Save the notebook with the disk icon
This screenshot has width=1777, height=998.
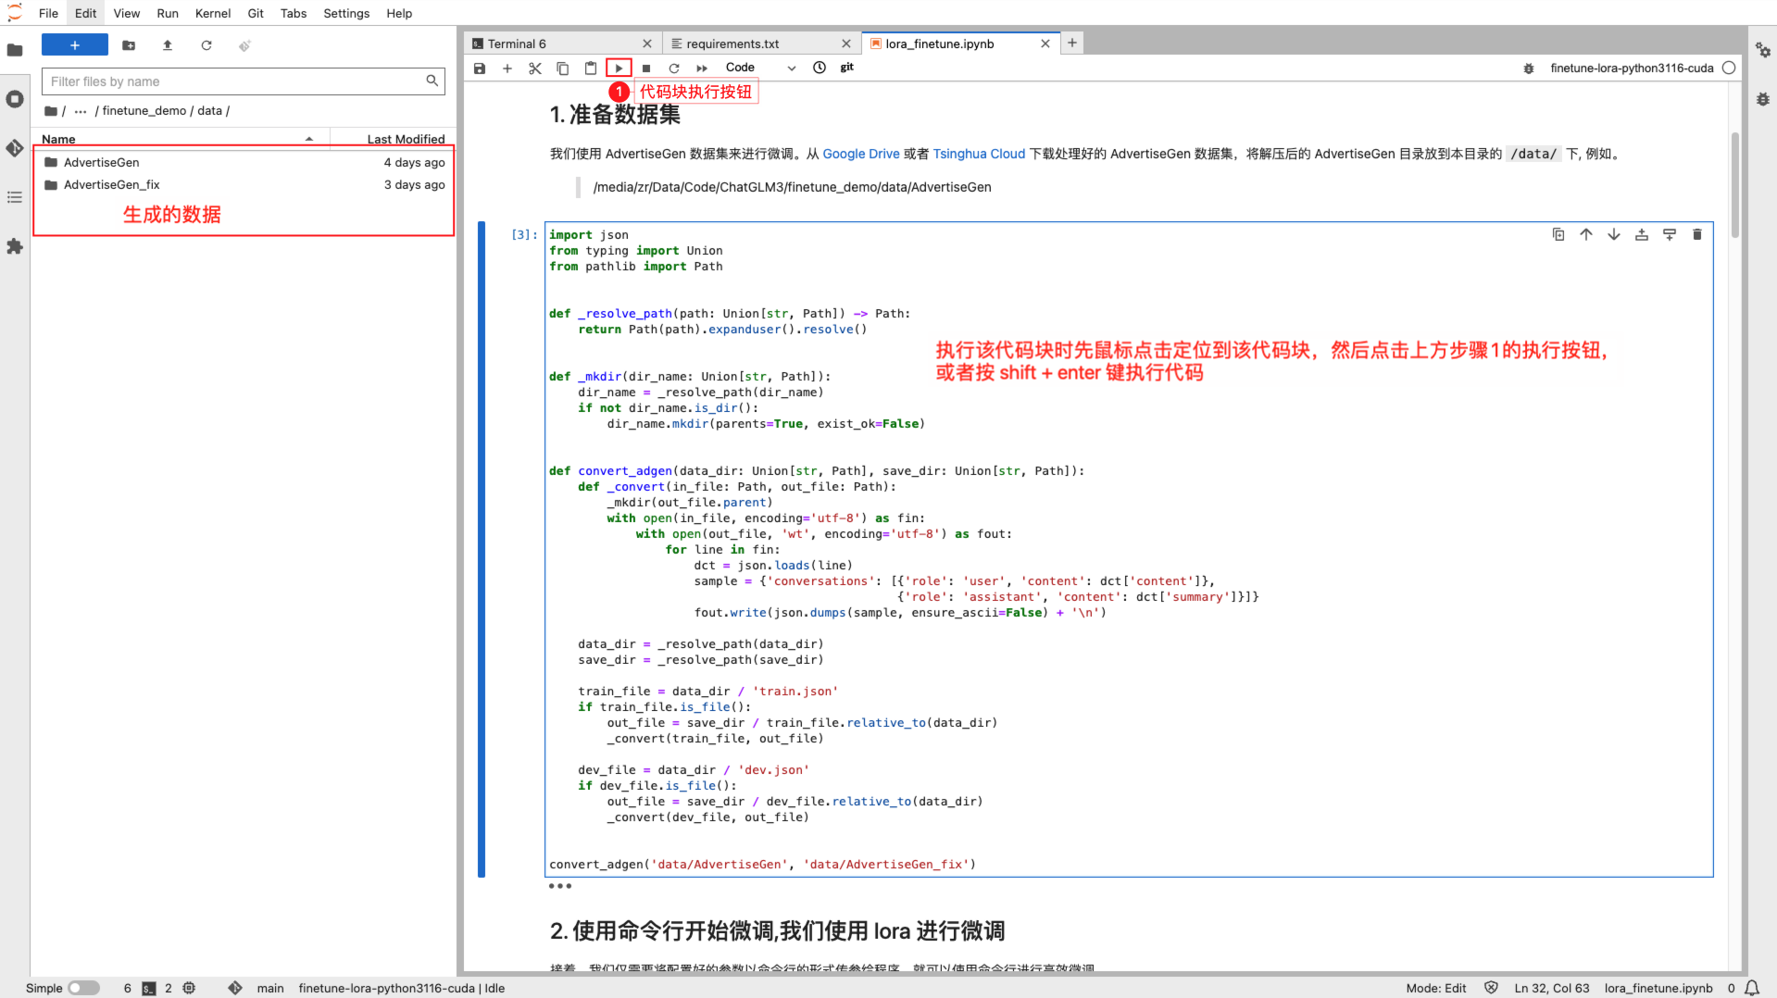click(x=480, y=68)
